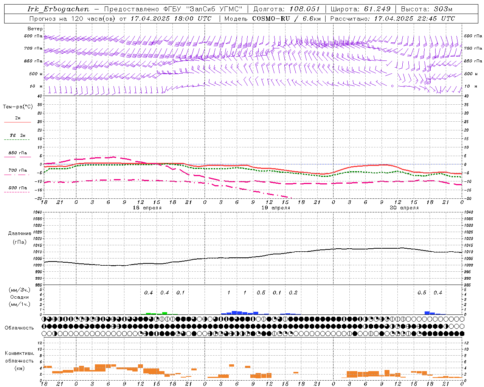The height and width of the screenshot is (387, 484).
Task: Click the "Ветер" wind panel label
Action: [x=35, y=29]
